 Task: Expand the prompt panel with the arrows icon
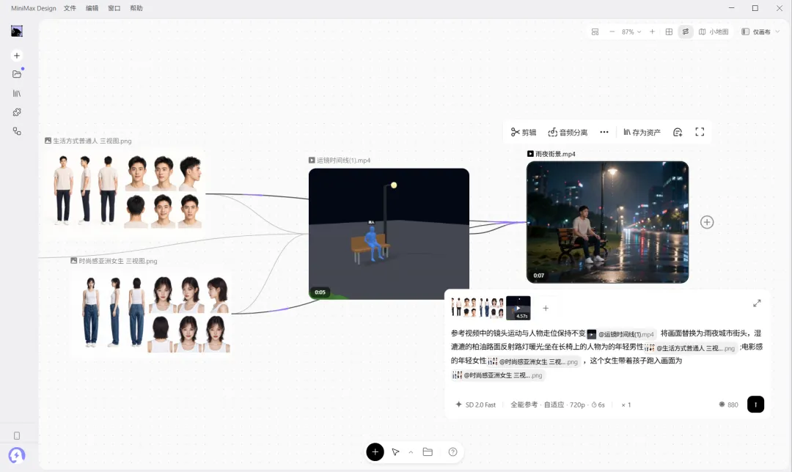coord(757,303)
